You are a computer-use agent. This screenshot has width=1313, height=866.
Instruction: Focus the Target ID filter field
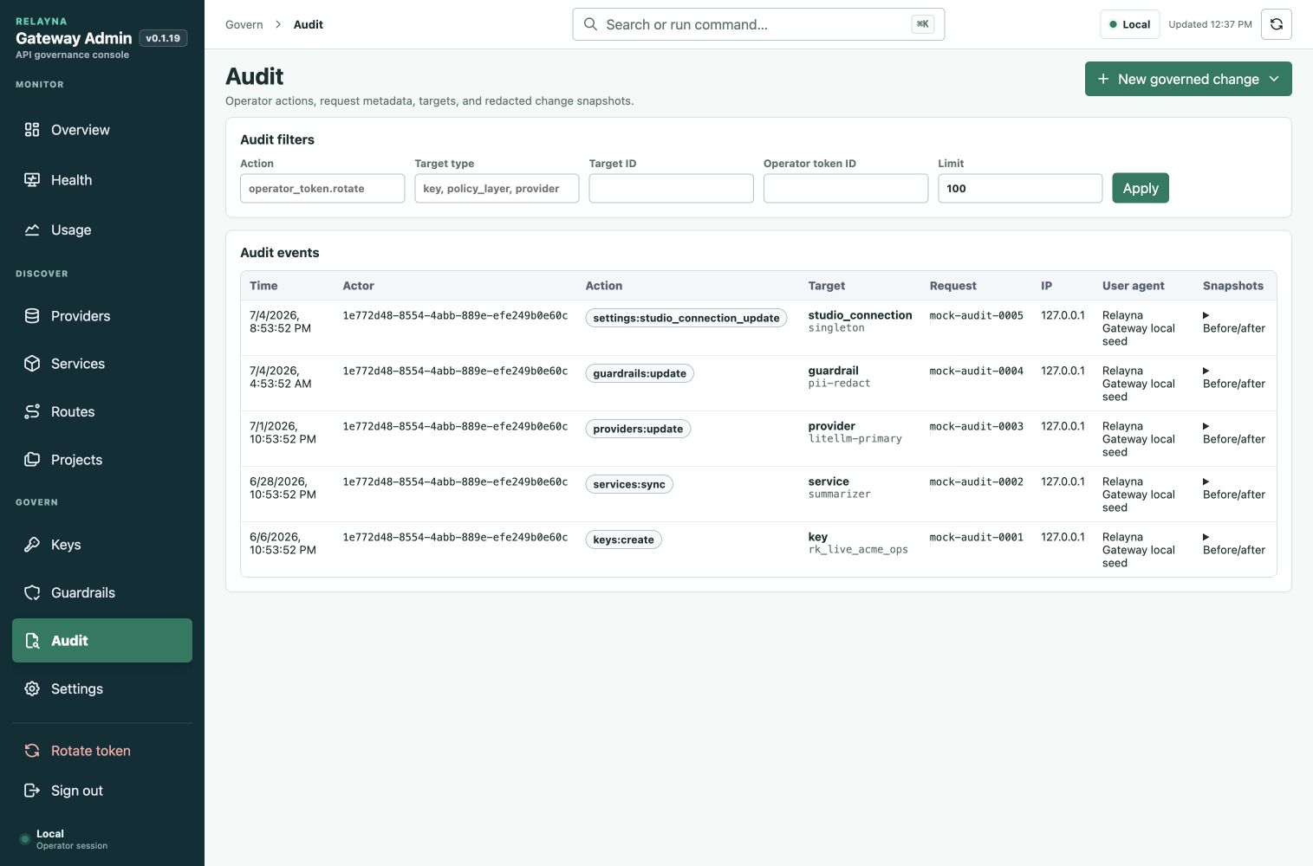pyautogui.click(x=671, y=188)
